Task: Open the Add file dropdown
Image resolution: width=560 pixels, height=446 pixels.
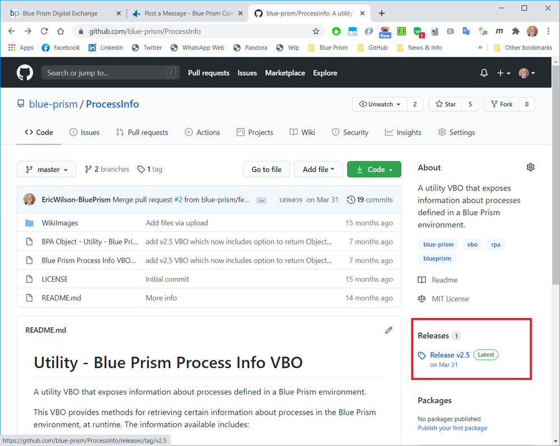Action: pos(318,169)
